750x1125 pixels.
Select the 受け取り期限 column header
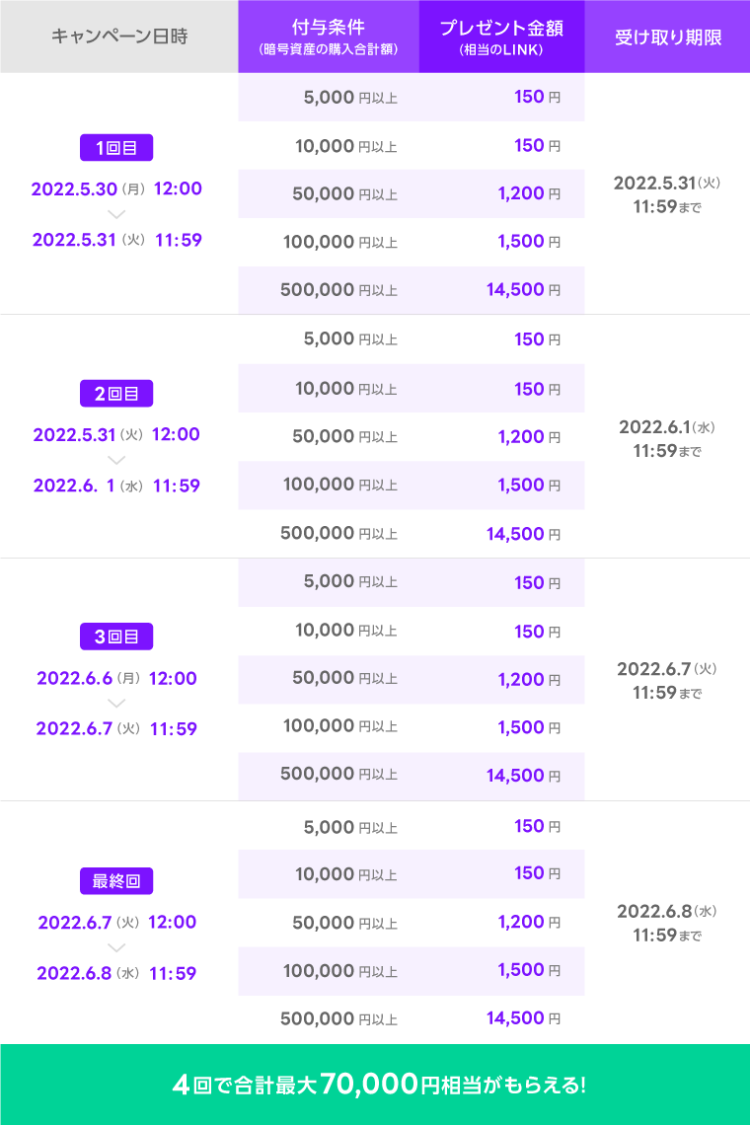tap(667, 37)
